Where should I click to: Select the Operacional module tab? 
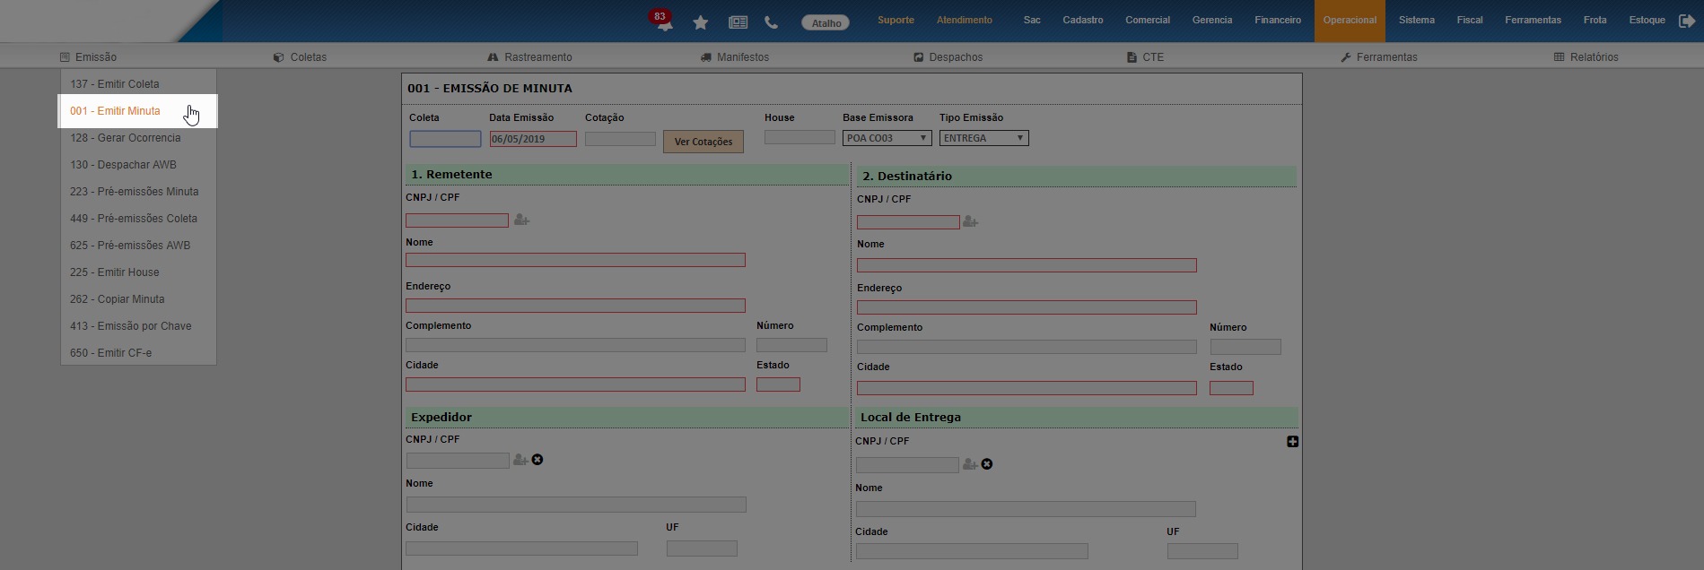1350,21
